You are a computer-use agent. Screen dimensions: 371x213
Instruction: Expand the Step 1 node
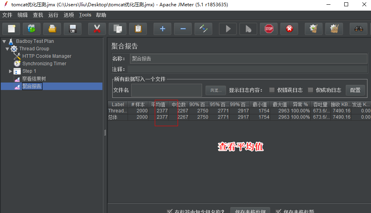(x=10, y=71)
